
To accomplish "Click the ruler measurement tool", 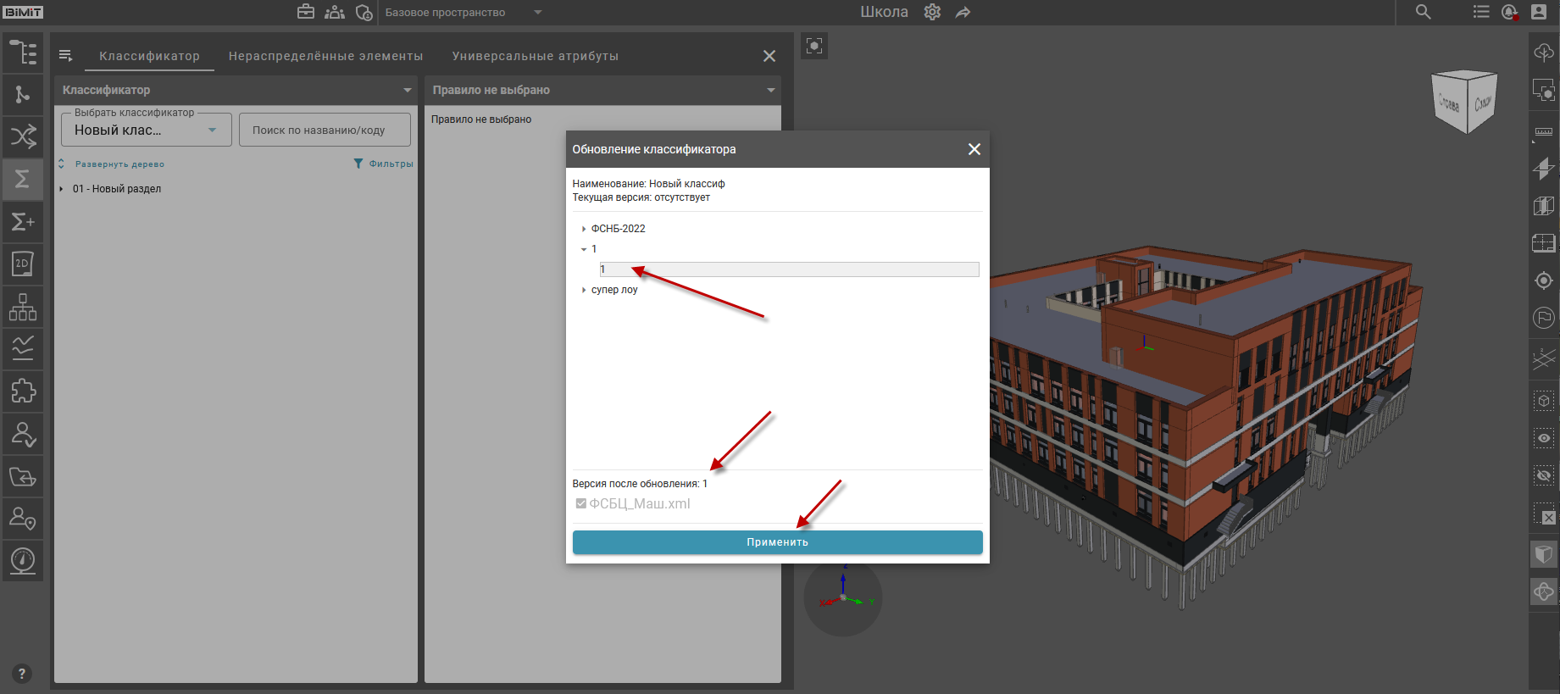I will (1543, 132).
